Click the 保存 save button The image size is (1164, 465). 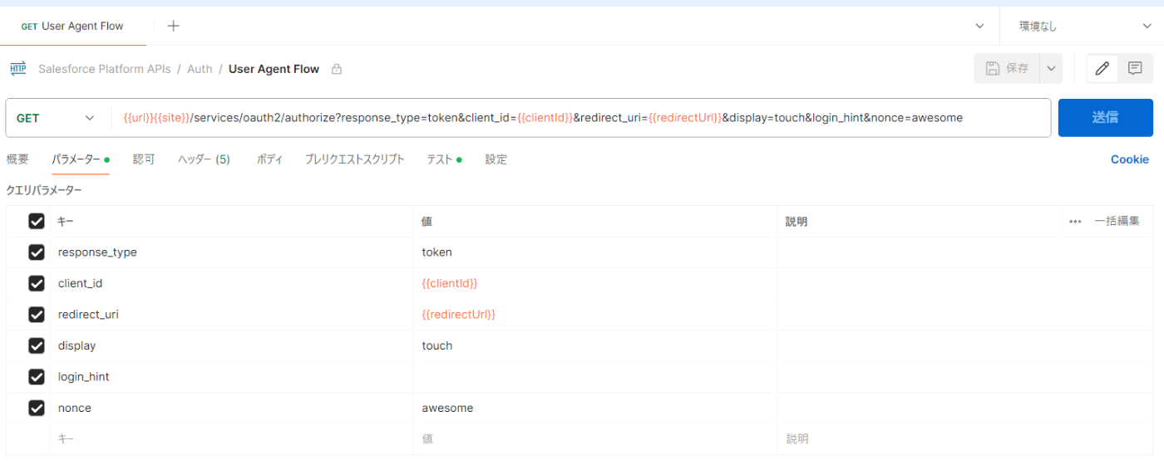1007,69
